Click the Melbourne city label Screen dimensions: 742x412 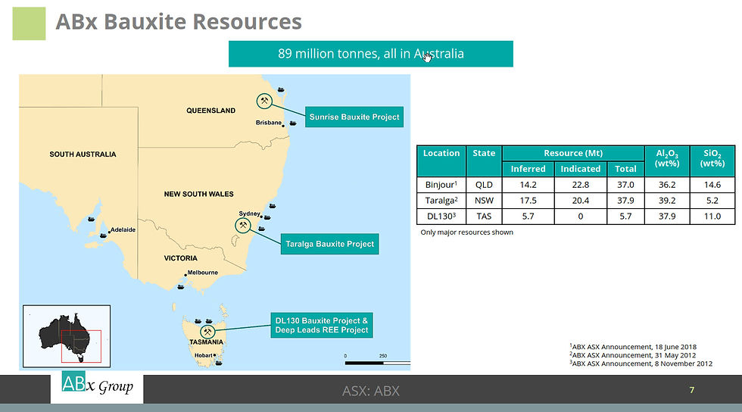tap(203, 273)
